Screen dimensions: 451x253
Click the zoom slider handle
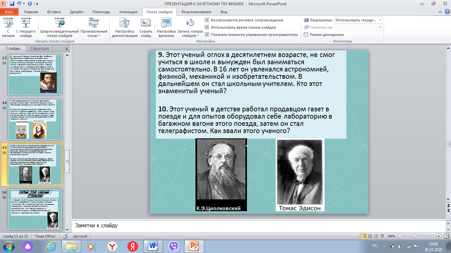click(x=414, y=236)
